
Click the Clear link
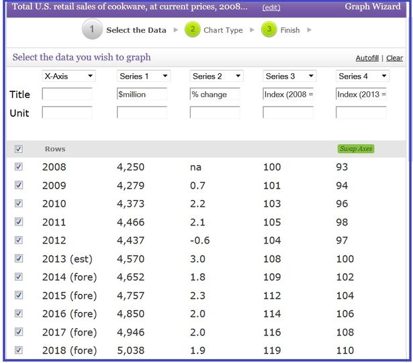pyautogui.click(x=394, y=58)
